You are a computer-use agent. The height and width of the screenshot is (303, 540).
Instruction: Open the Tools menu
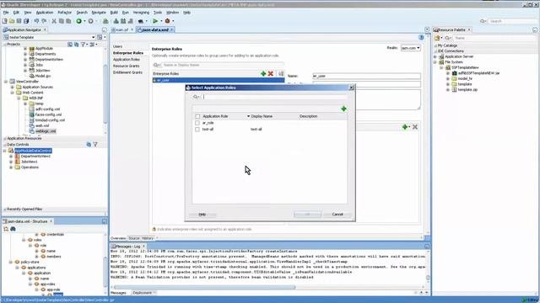[x=158, y=13]
